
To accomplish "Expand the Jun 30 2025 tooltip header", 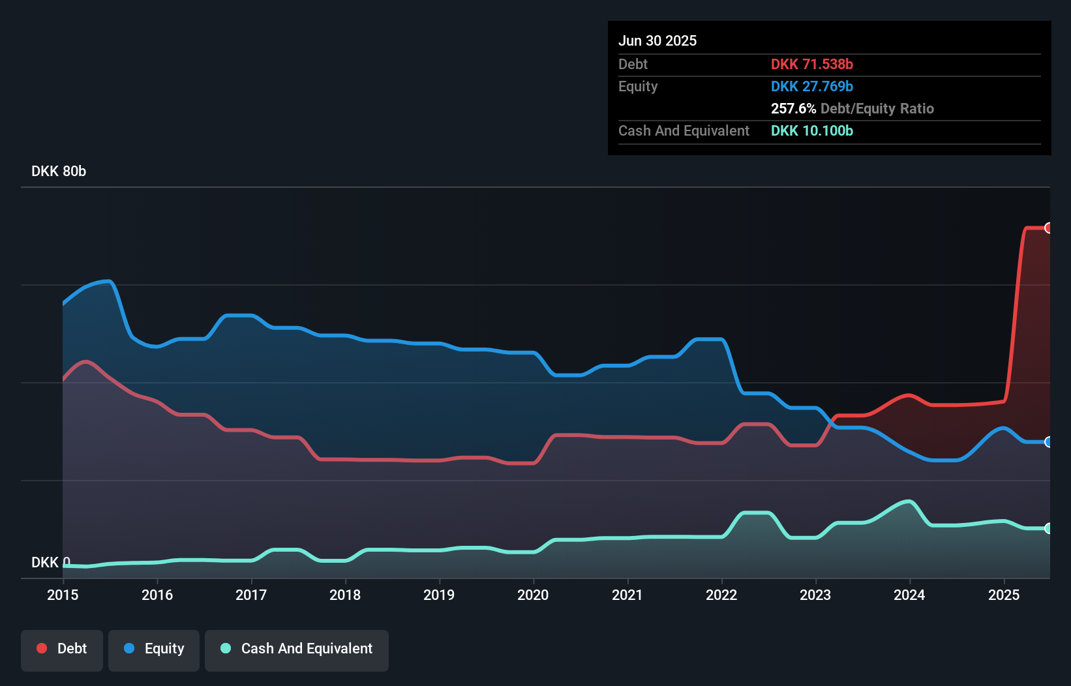I will (x=657, y=40).
